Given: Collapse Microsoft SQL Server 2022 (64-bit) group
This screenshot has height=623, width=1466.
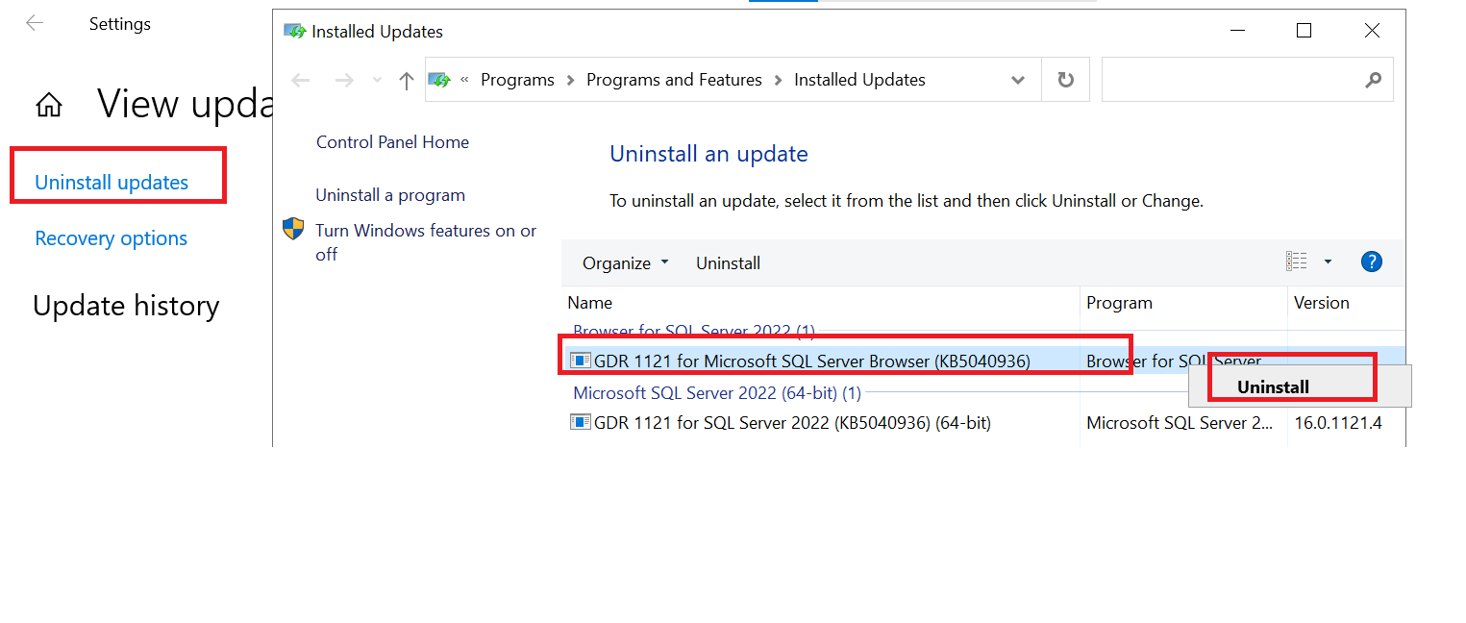Looking at the screenshot, I should (716, 393).
